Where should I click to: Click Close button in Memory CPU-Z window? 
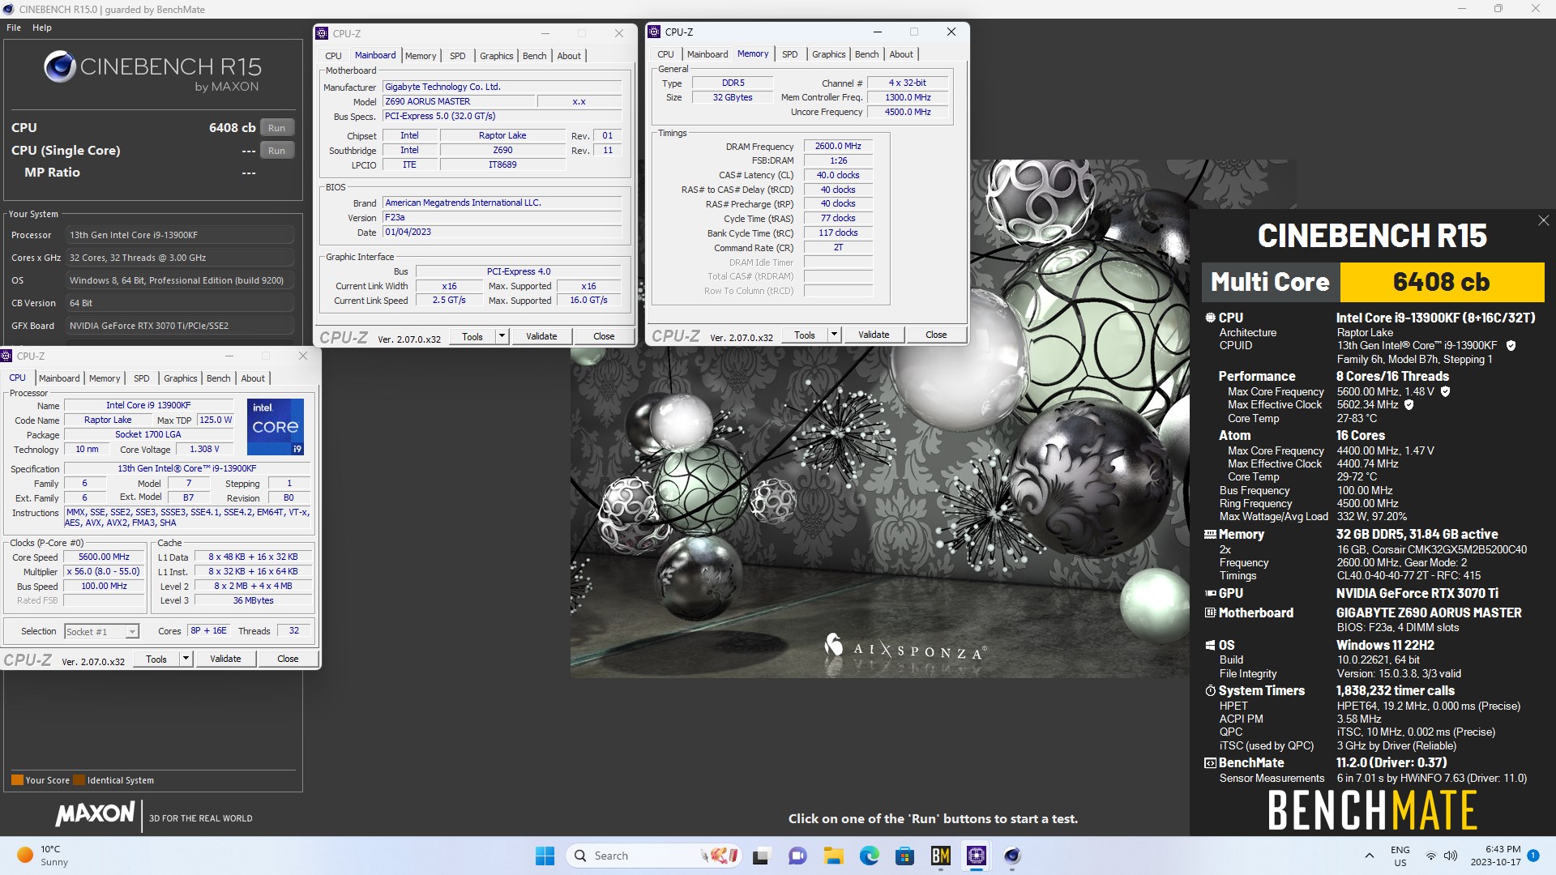point(936,335)
